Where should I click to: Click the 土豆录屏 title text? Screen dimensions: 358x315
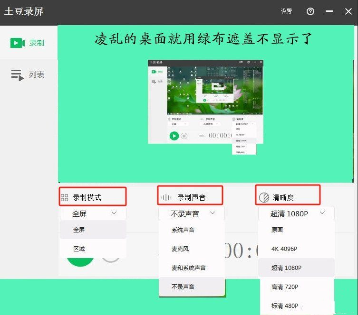pyautogui.click(x=24, y=11)
